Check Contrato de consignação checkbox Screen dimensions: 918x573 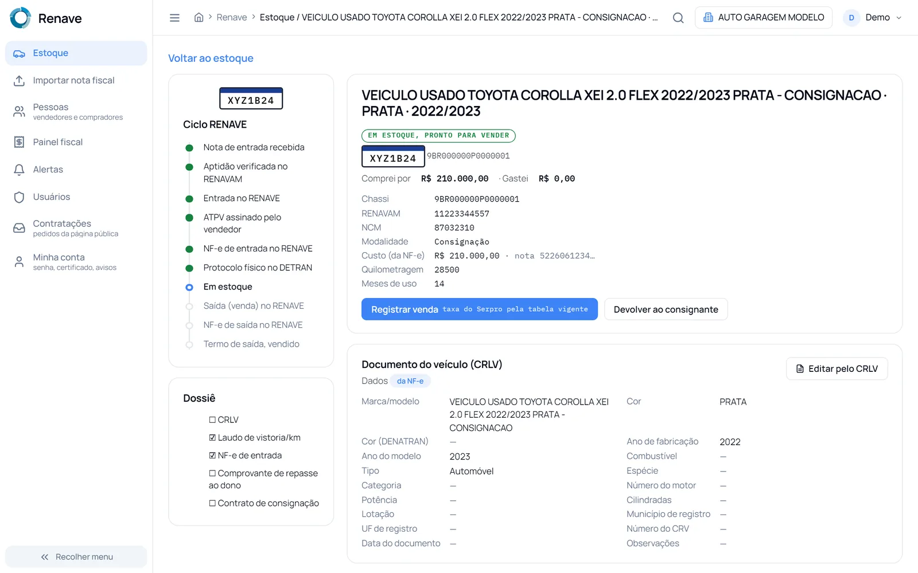point(212,503)
